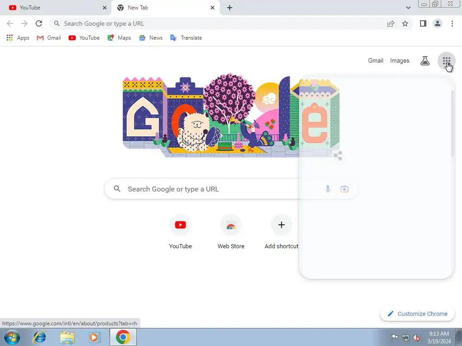Click the Gmail link at top right

376,61
